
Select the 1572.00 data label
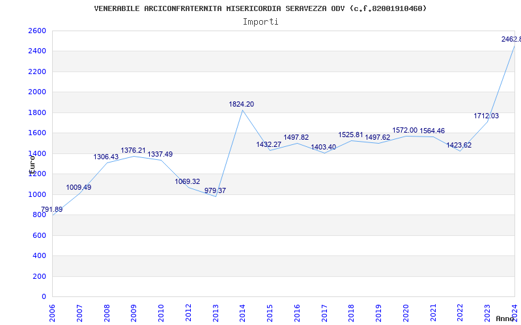(x=405, y=130)
